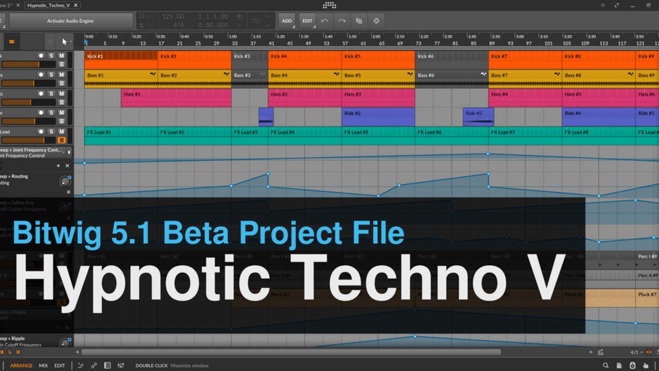This screenshot has height=371, width=659.
Task: Click the orange track-height icon above track headers
Action: pyautogui.click(x=11, y=42)
